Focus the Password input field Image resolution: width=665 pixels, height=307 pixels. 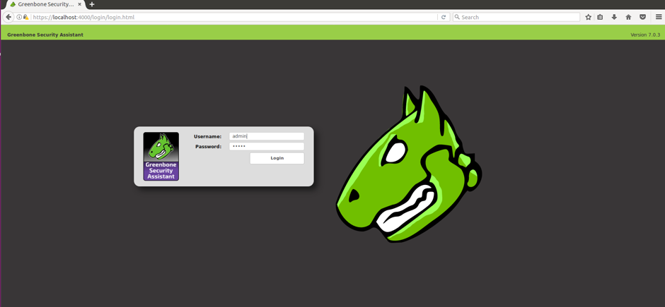[267, 146]
